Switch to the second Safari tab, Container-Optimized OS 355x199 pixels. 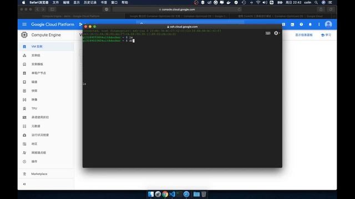[177, 16]
